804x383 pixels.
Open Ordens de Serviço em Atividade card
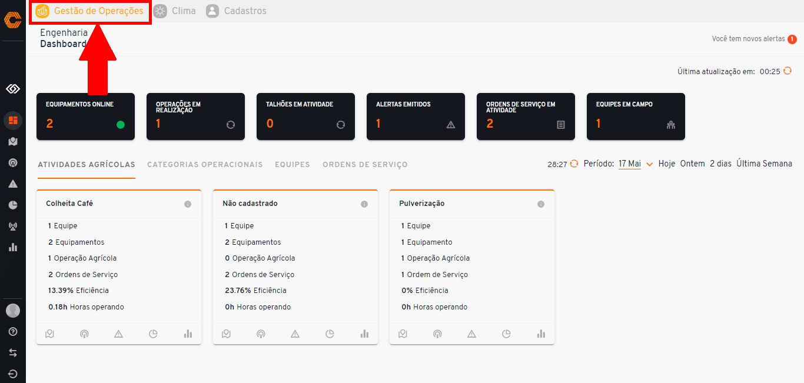point(526,116)
